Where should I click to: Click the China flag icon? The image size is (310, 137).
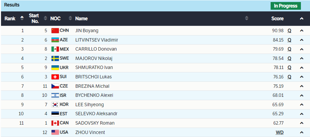click(55, 30)
